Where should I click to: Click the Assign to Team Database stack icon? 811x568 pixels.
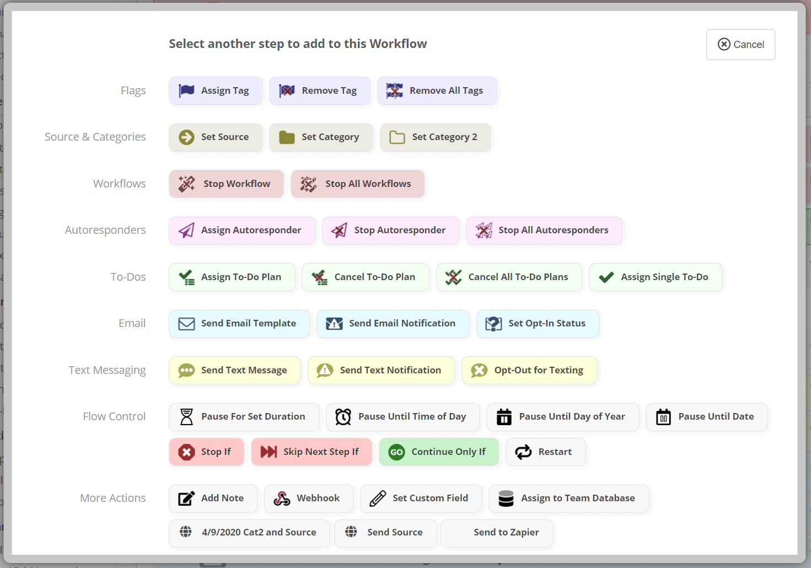tap(506, 499)
